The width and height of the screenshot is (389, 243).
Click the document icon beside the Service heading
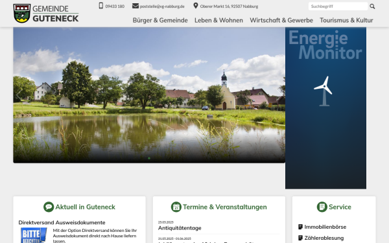pyautogui.click(x=322, y=207)
